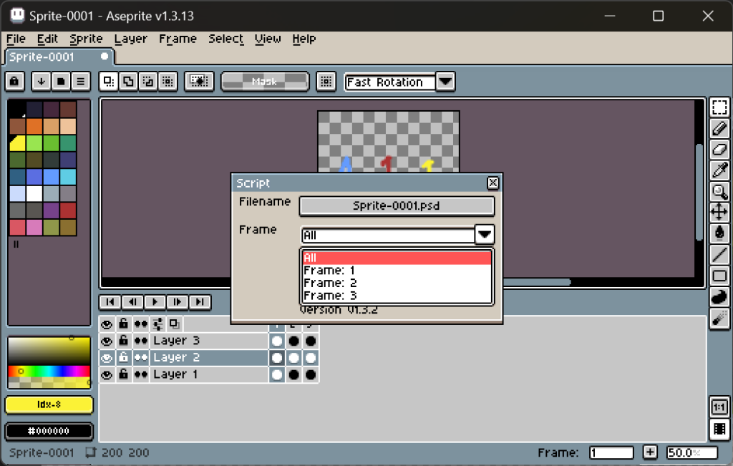The width and height of the screenshot is (733, 466).
Task: Open the Layer menu
Action: click(130, 39)
